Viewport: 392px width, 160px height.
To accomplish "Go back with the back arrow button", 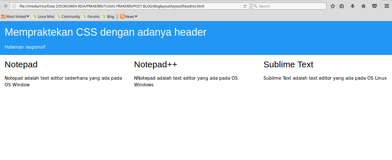I will 6,6.
